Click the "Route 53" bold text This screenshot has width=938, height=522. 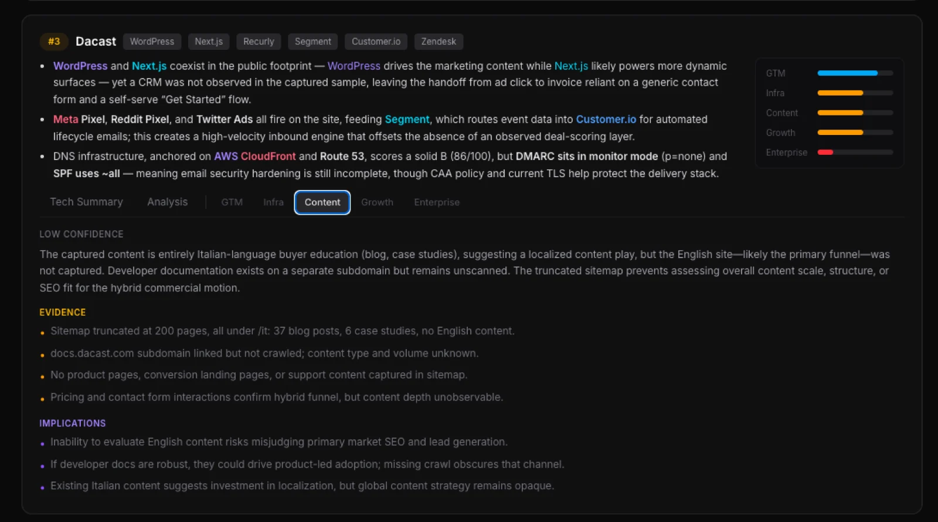click(x=342, y=156)
